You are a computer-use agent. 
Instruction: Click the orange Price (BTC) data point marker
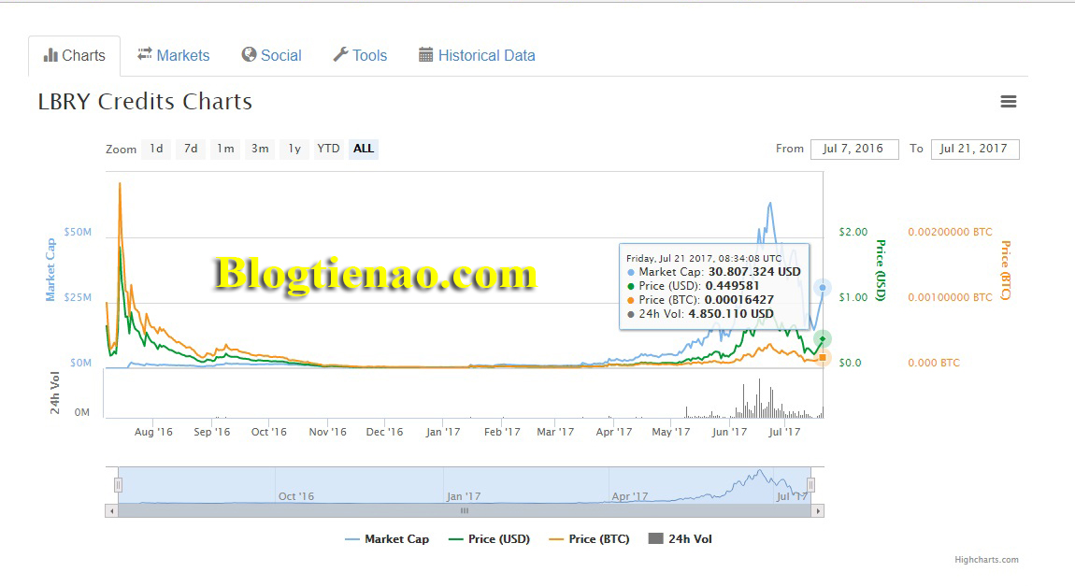pyautogui.click(x=822, y=358)
